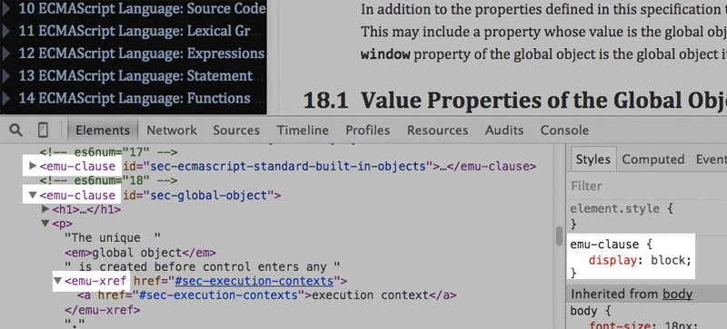The width and height of the screenshot is (727, 329).
Task: Collapse the p element node
Action: 45,224
